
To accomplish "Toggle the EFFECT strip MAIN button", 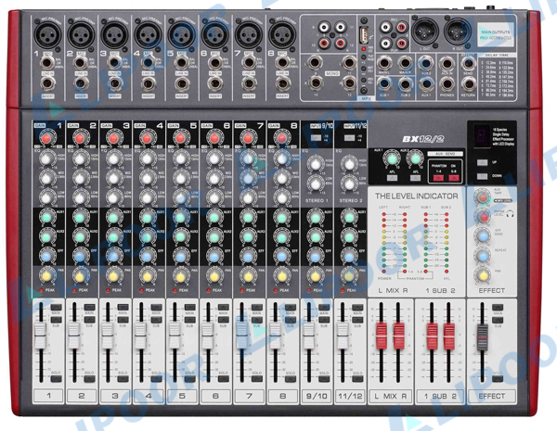I will click(x=498, y=307).
